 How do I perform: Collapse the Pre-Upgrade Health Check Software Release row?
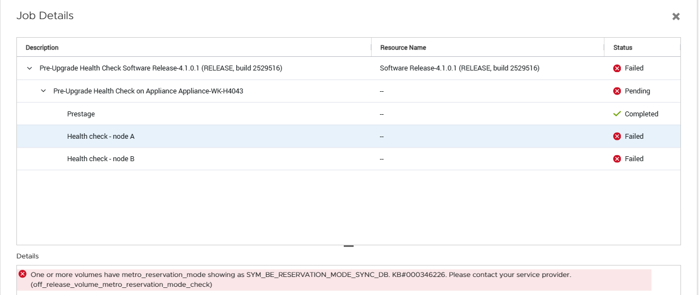pyautogui.click(x=30, y=68)
